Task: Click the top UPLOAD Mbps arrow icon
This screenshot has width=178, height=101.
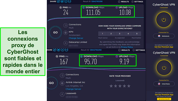Action: pyautogui.click(x=117, y=7)
